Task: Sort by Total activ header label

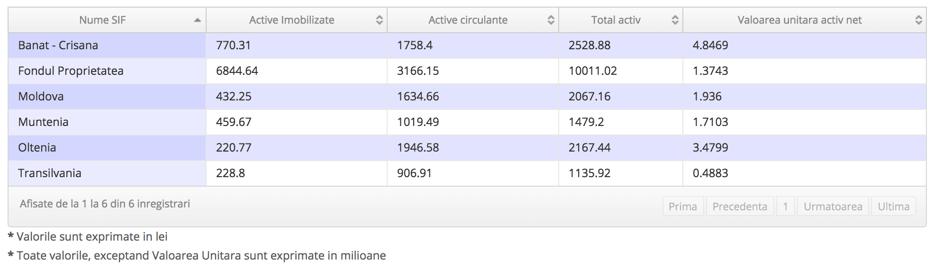Action: pos(616,20)
